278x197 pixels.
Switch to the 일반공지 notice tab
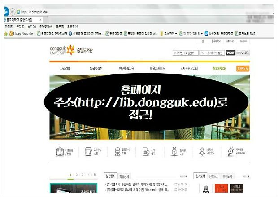[110, 176]
